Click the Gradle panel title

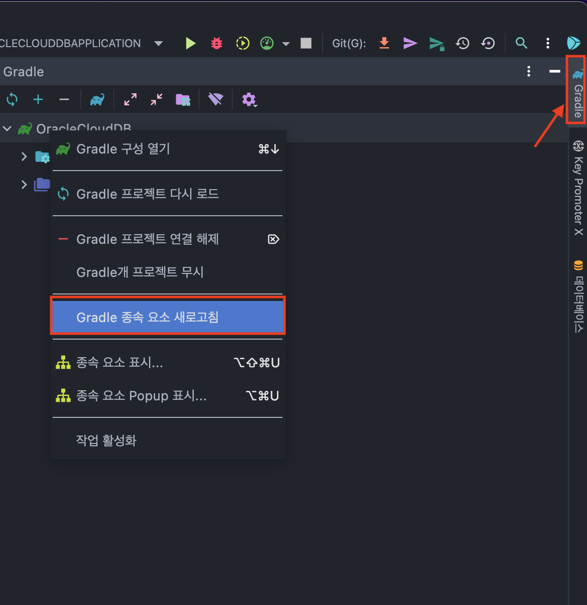(24, 72)
